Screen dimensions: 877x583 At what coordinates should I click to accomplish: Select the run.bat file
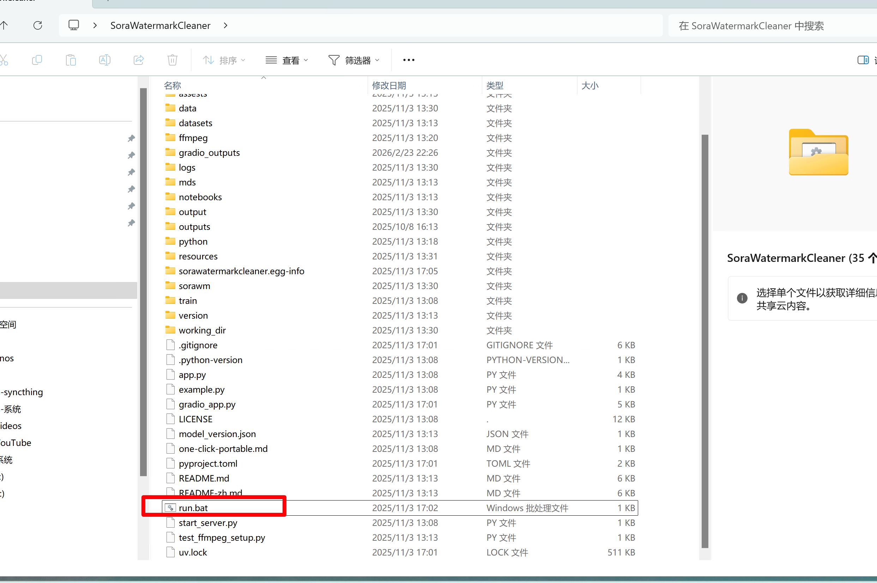point(193,508)
